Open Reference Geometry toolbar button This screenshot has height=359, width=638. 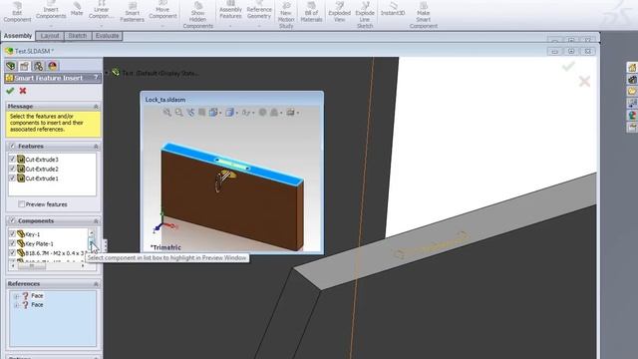(x=259, y=11)
